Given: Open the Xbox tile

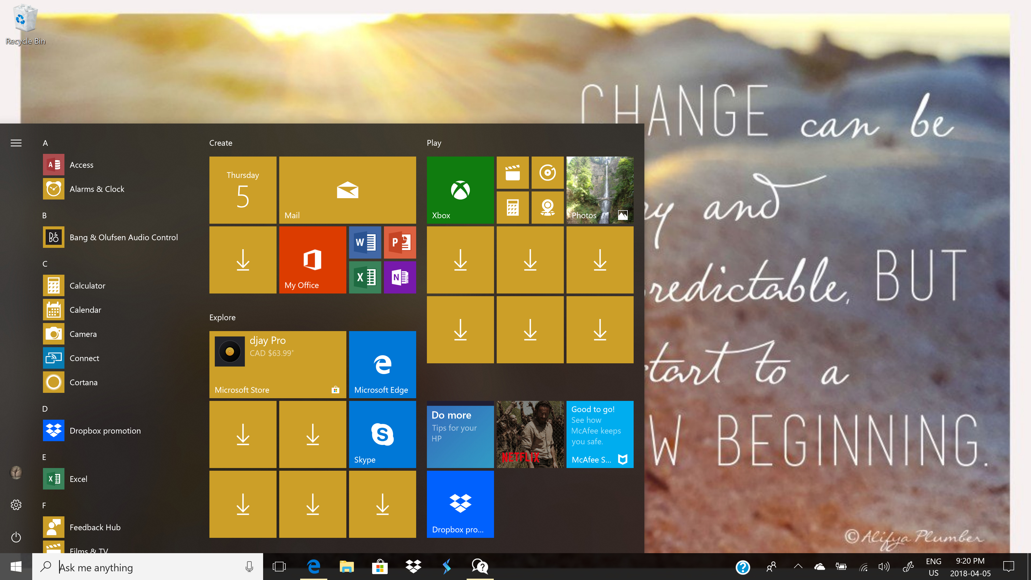Looking at the screenshot, I should click(460, 190).
